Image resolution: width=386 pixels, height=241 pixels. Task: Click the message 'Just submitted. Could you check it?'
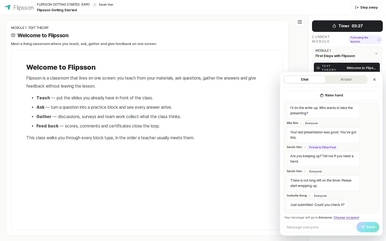[x=317, y=205]
